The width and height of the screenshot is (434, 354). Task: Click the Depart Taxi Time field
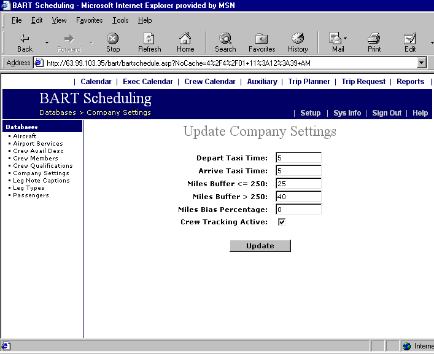point(298,158)
